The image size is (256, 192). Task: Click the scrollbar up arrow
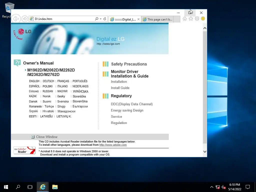click(205, 28)
